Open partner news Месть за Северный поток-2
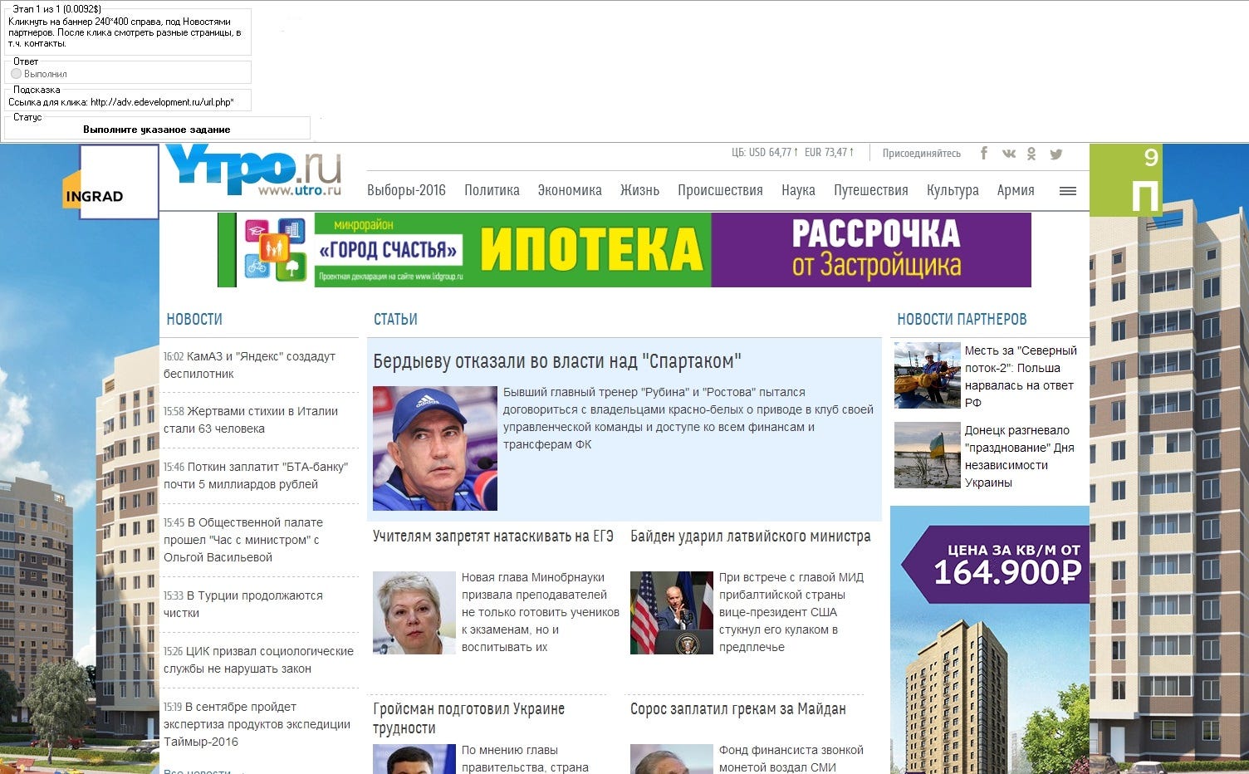Viewport: 1249px width, 774px height. [x=1021, y=376]
